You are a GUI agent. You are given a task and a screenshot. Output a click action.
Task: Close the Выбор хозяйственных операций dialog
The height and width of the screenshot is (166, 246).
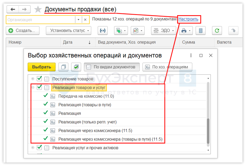[x=211, y=55]
